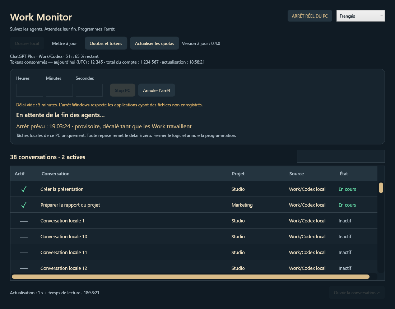
Task: Click Actualiser les quotas
Action: pyautogui.click(x=154, y=43)
